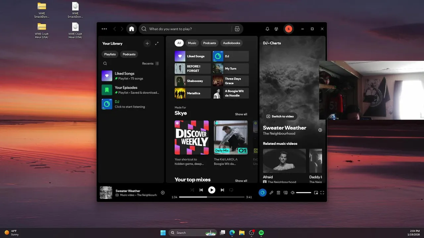The image size is (424, 238).
Task: Click the now playing album thumbnail
Action: coord(106,193)
